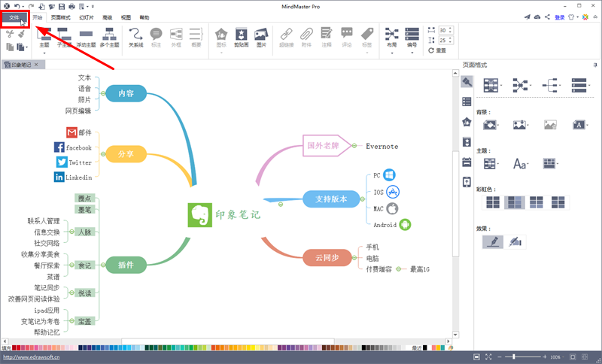Add a hyperlink (超链接)
This screenshot has width=602, height=364.
pyautogui.click(x=287, y=38)
